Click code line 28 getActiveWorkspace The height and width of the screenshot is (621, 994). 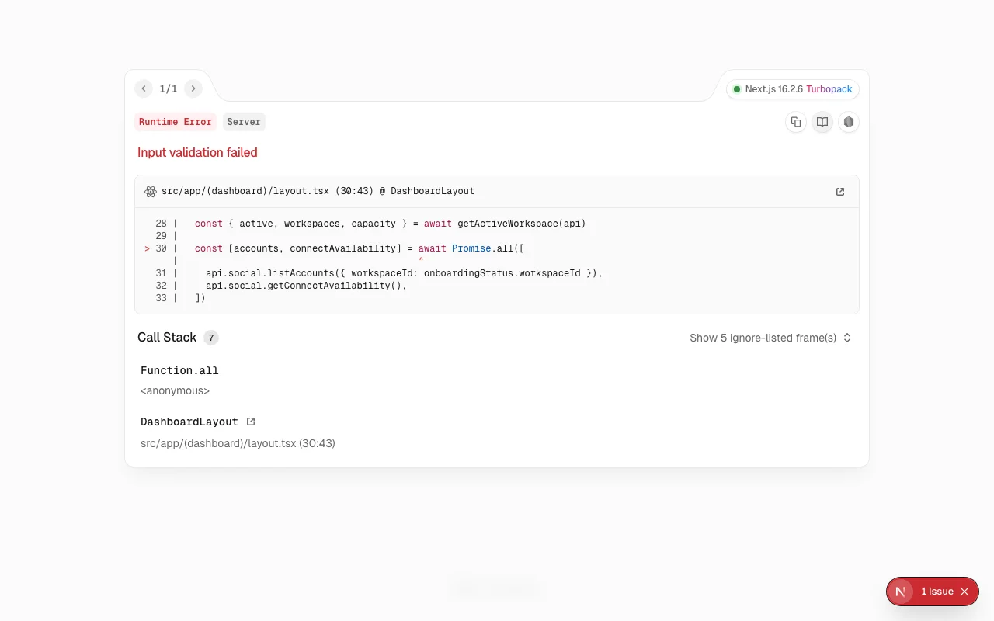[x=391, y=224]
